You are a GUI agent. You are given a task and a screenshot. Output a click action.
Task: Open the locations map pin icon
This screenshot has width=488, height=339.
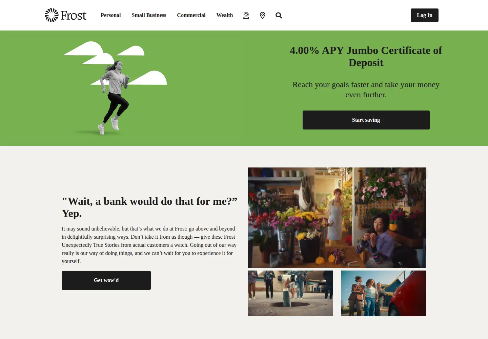tap(262, 15)
